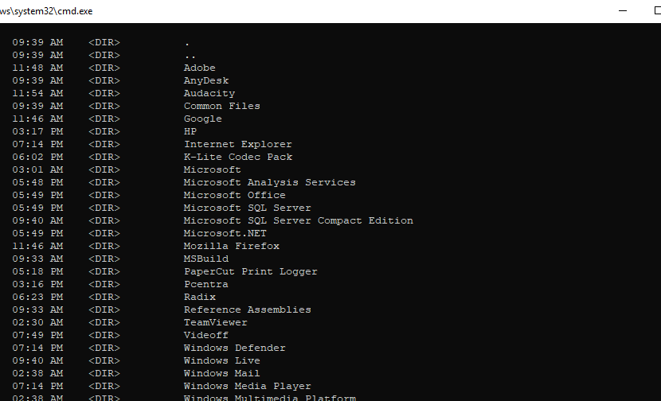Click the Mozilla Firefox folder entry

[231, 246]
